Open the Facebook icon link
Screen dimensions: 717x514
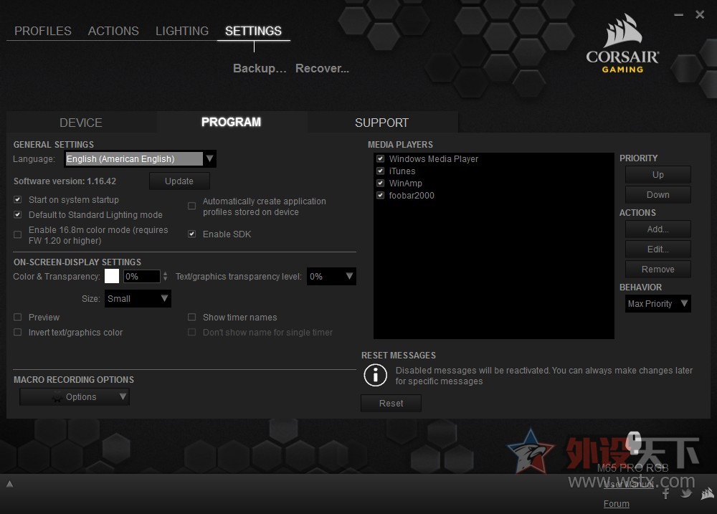[x=666, y=493]
